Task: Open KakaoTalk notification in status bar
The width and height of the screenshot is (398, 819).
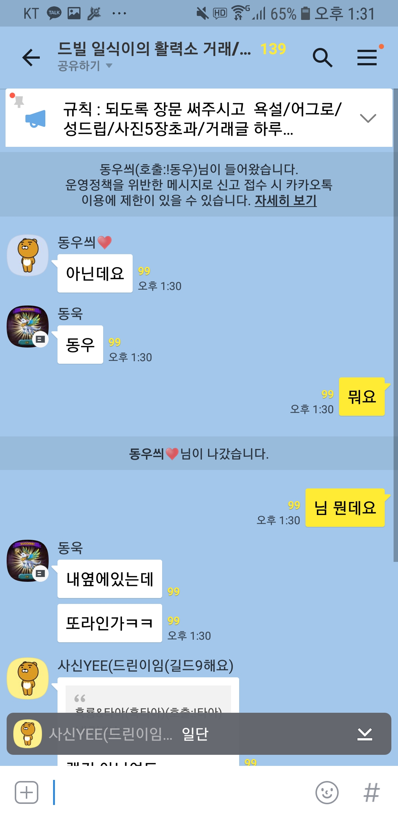Action: pos(54,13)
